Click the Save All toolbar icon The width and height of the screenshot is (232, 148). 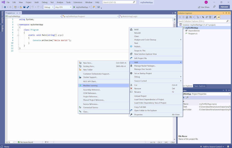pos(28,7)
